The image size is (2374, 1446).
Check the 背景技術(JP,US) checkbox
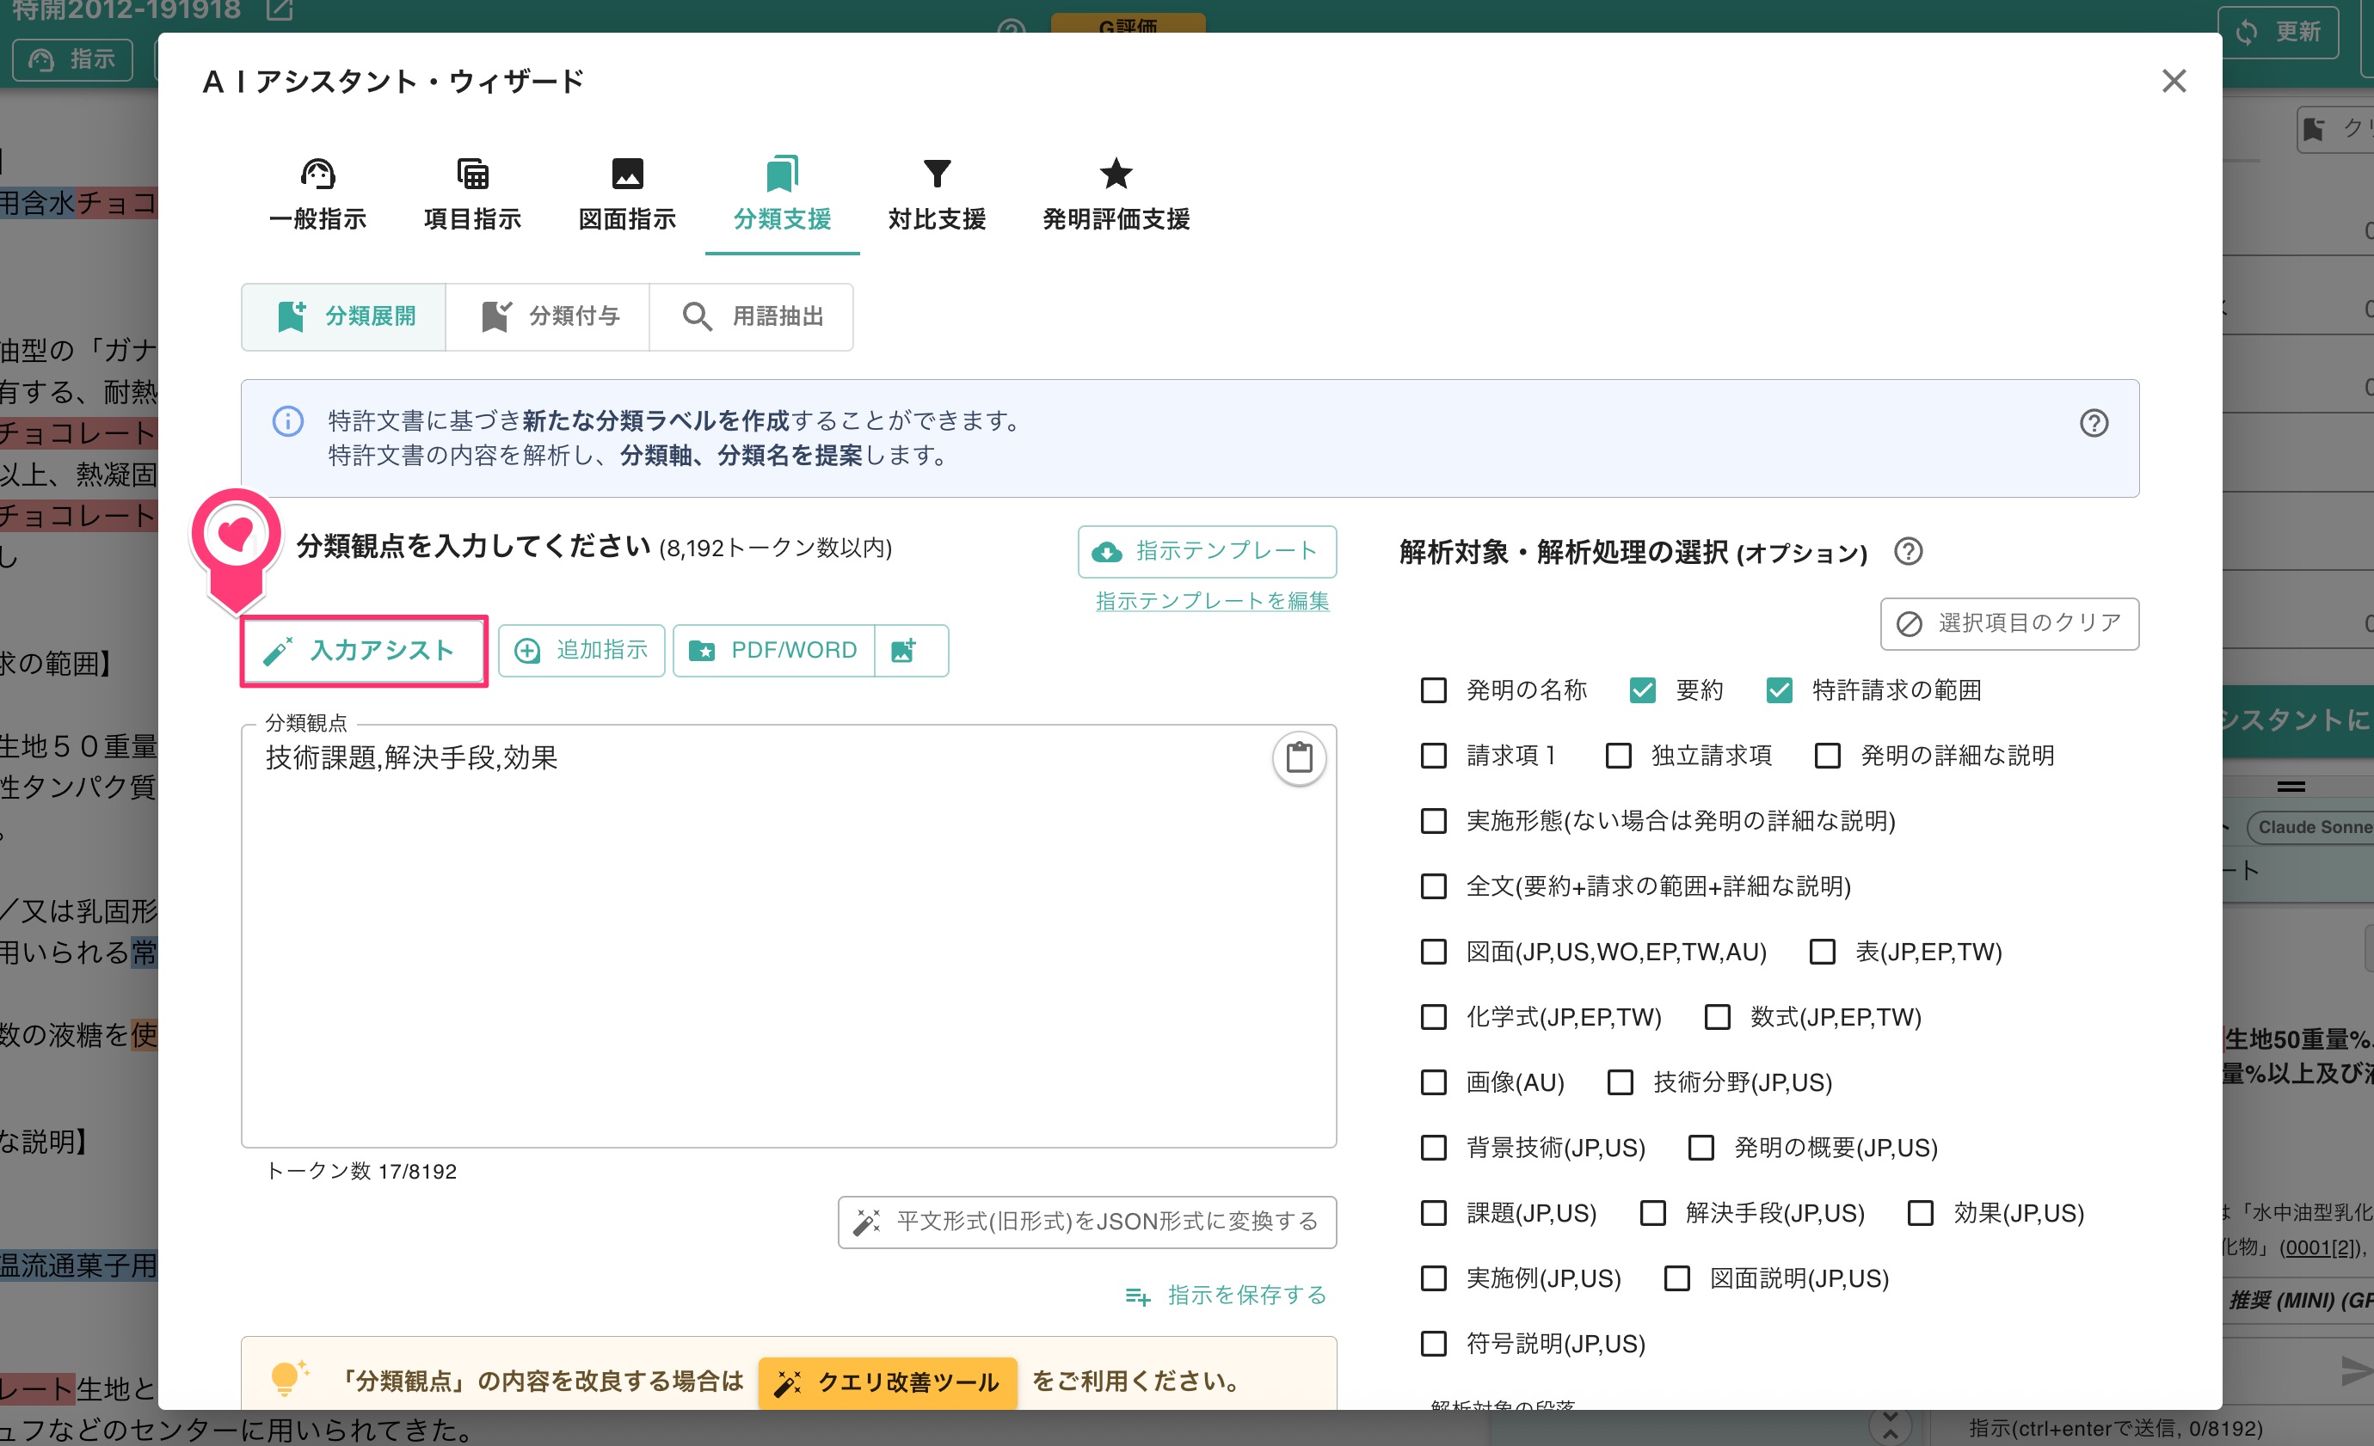pyautogui.click(x=1434, y=1149)
